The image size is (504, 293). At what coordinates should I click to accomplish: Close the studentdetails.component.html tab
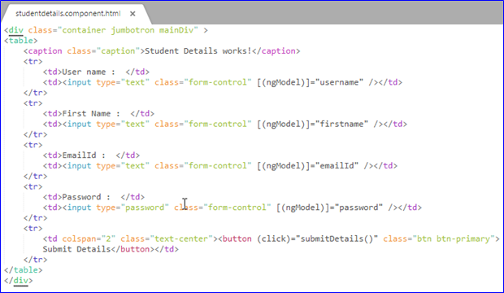(133, 14)
